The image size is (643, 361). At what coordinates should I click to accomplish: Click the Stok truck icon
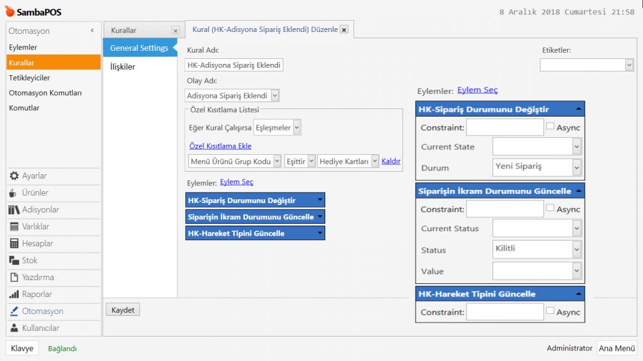pos(14,261)
